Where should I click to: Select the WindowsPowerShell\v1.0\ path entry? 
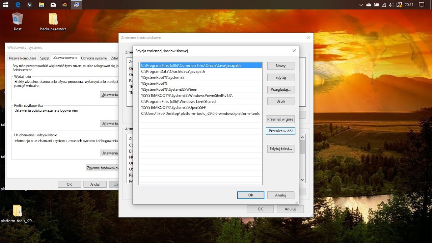pos(201,96)
